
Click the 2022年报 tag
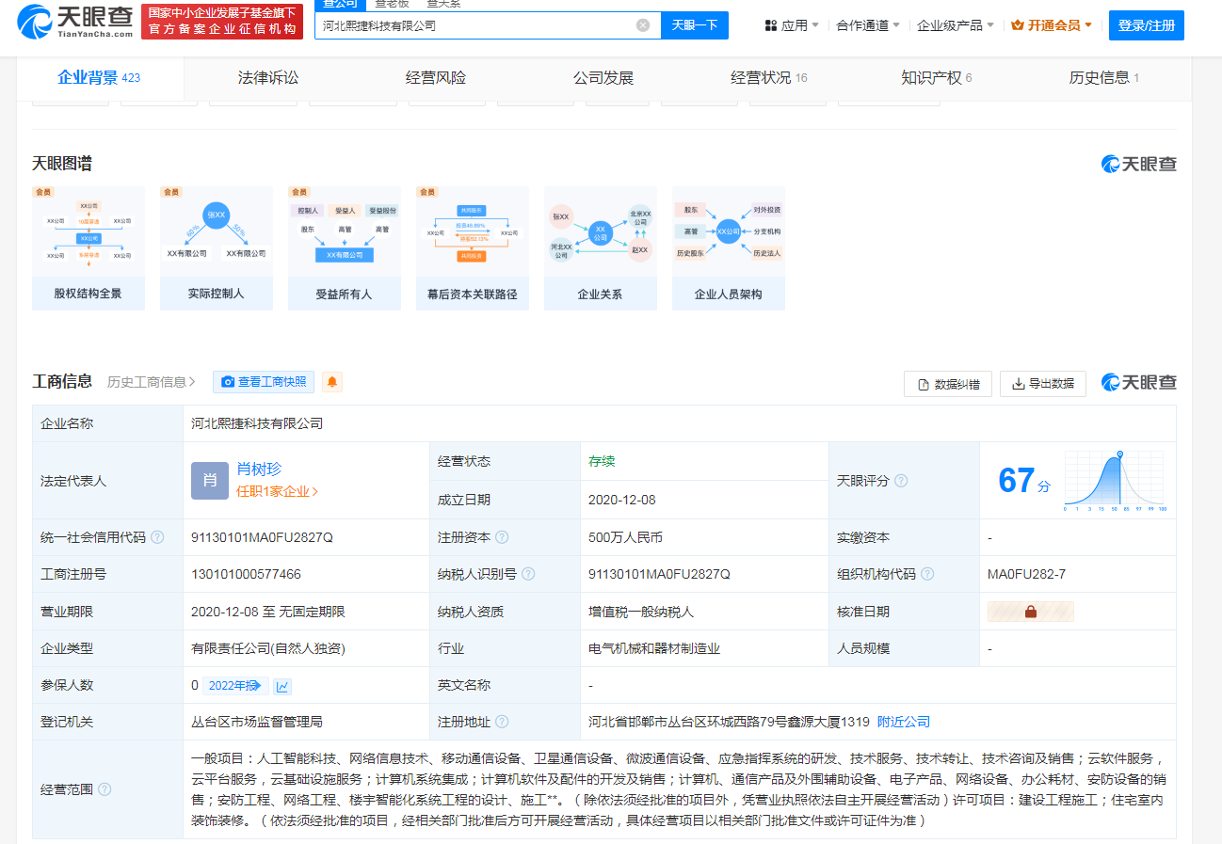(235, 686)
